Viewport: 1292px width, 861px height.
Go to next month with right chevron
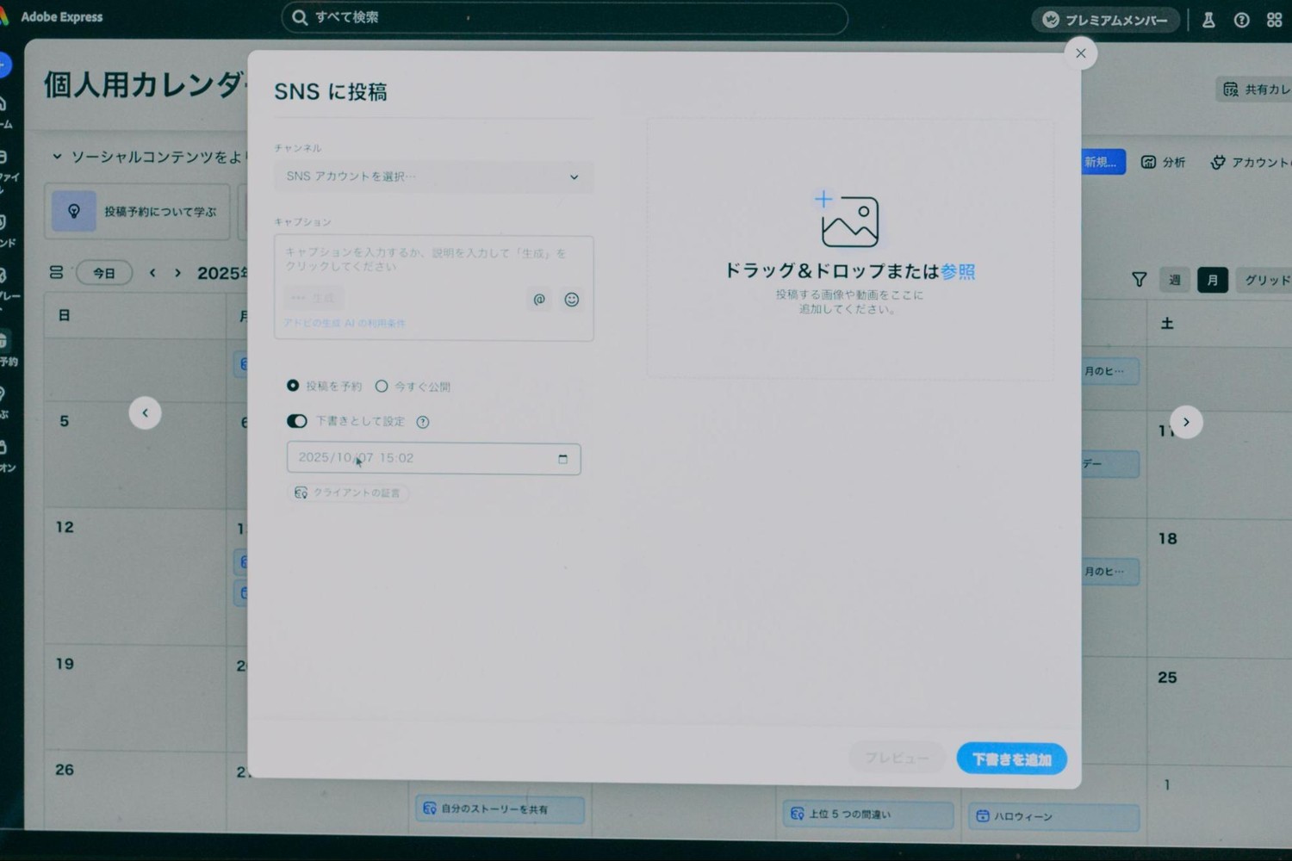[177, 273]
